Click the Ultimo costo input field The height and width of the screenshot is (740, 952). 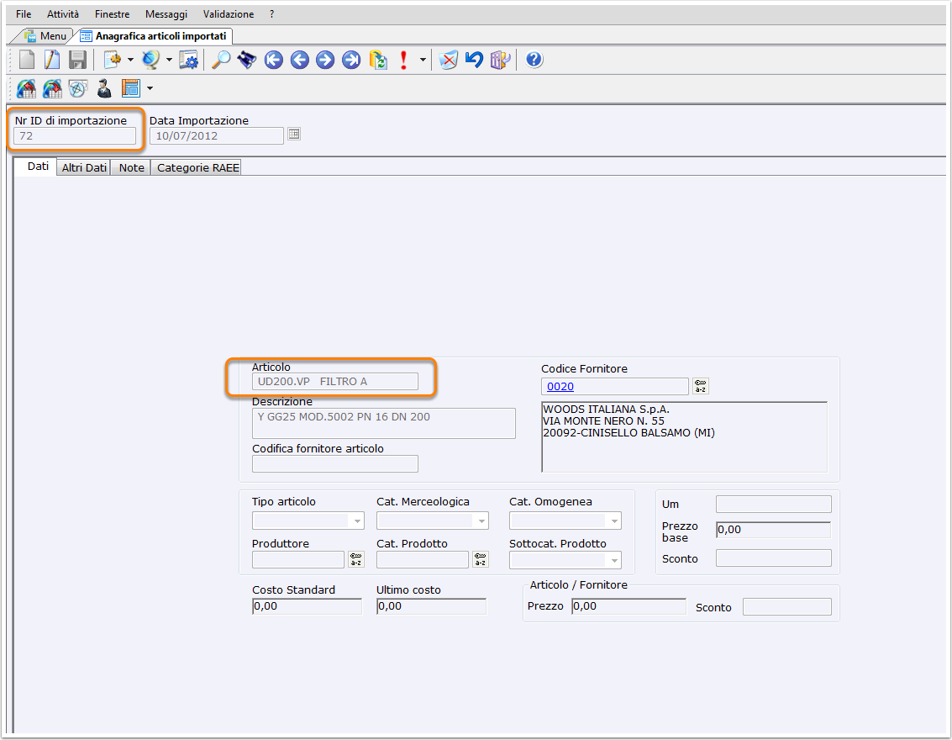[432, 606]
